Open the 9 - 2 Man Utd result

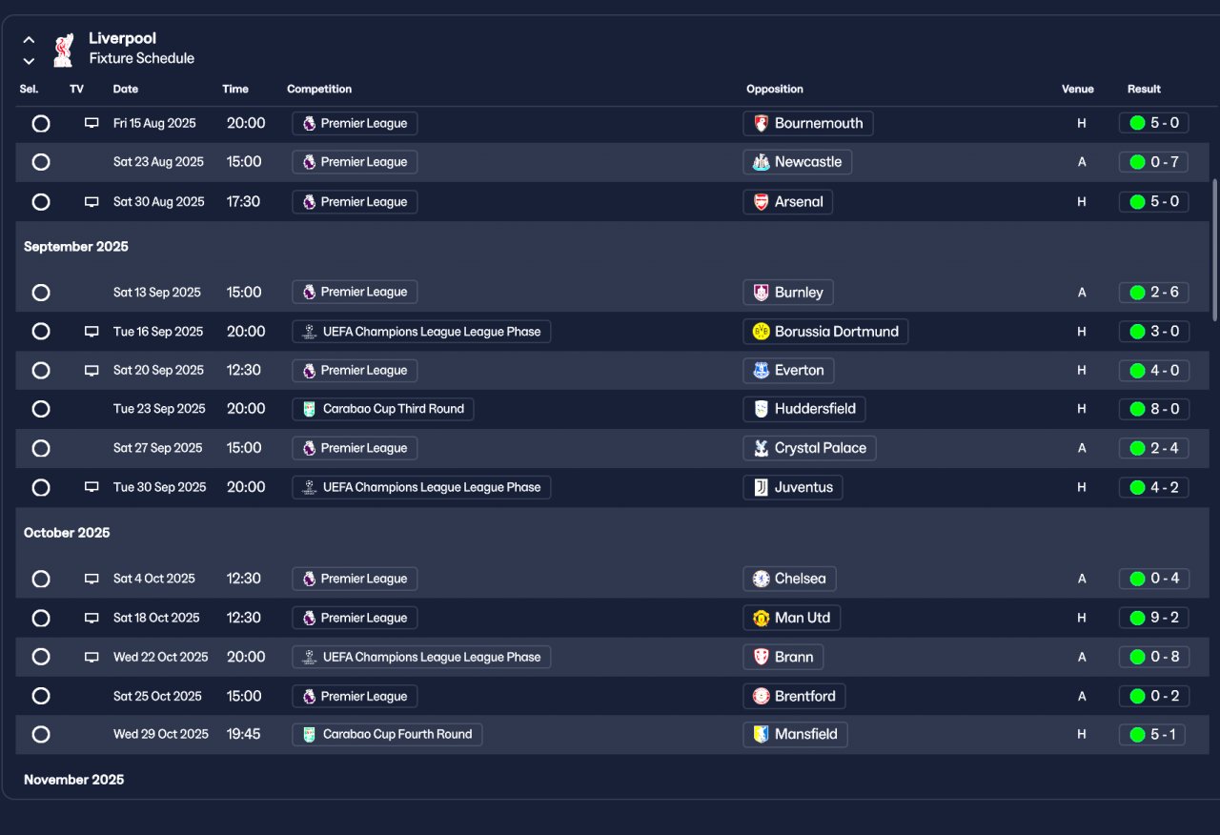(1154, 618)
